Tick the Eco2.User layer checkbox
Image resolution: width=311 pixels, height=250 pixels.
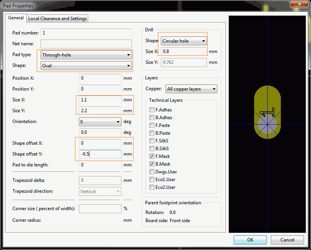[x=152, y=187]
